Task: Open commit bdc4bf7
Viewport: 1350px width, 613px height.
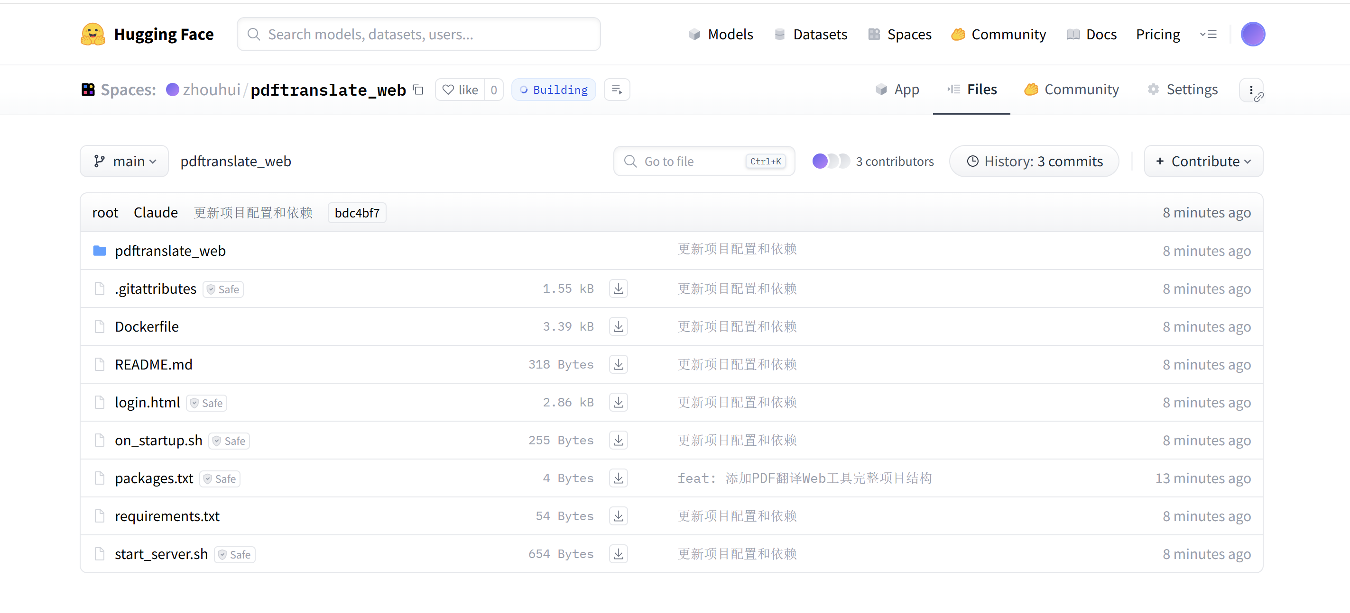Action: coord(357,213)
